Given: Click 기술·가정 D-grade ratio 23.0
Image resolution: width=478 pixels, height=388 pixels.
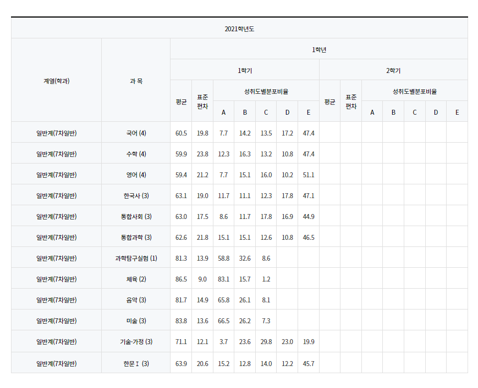Looking at the screenshot, I should [x=287, y=341].
